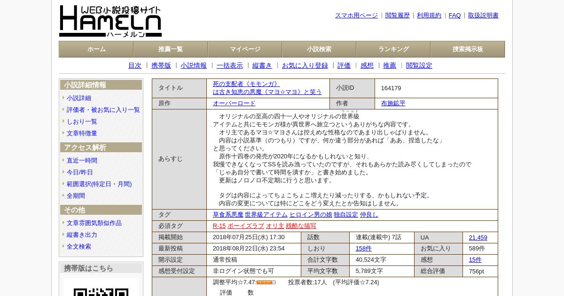564x296 pixels.
Task: Select the 推薦一覧 navigation tab
Action: [171, 49]
